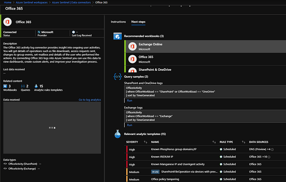Click the SEVERITY column header
The height and width of the screenshot is (182, 286).
pos(132,142)
